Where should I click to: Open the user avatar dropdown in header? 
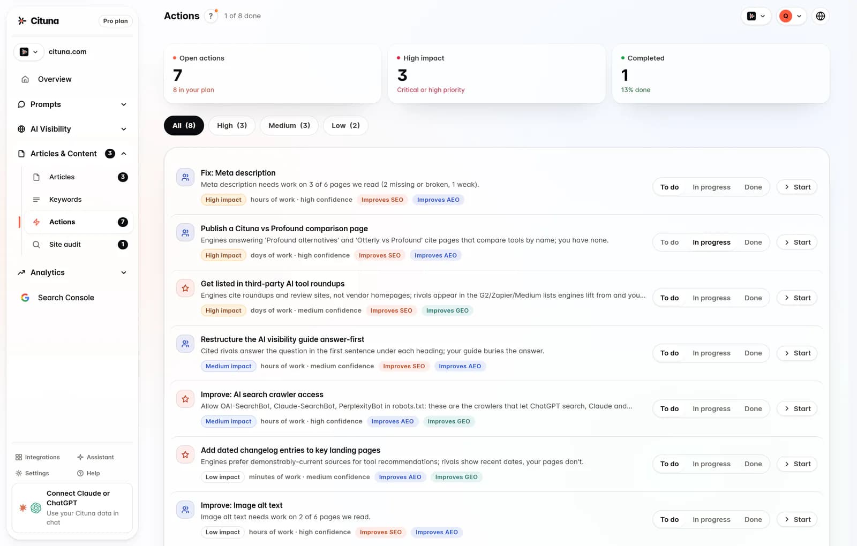coord(791,16)
